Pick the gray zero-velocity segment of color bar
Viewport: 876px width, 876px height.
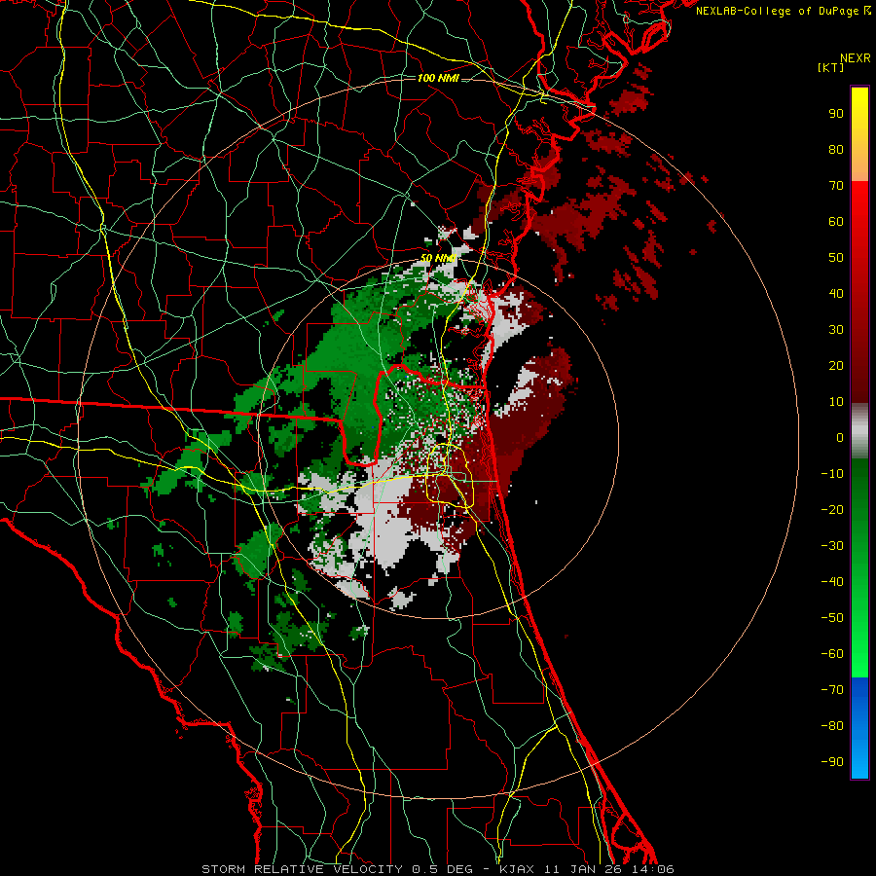click(859, 431)
